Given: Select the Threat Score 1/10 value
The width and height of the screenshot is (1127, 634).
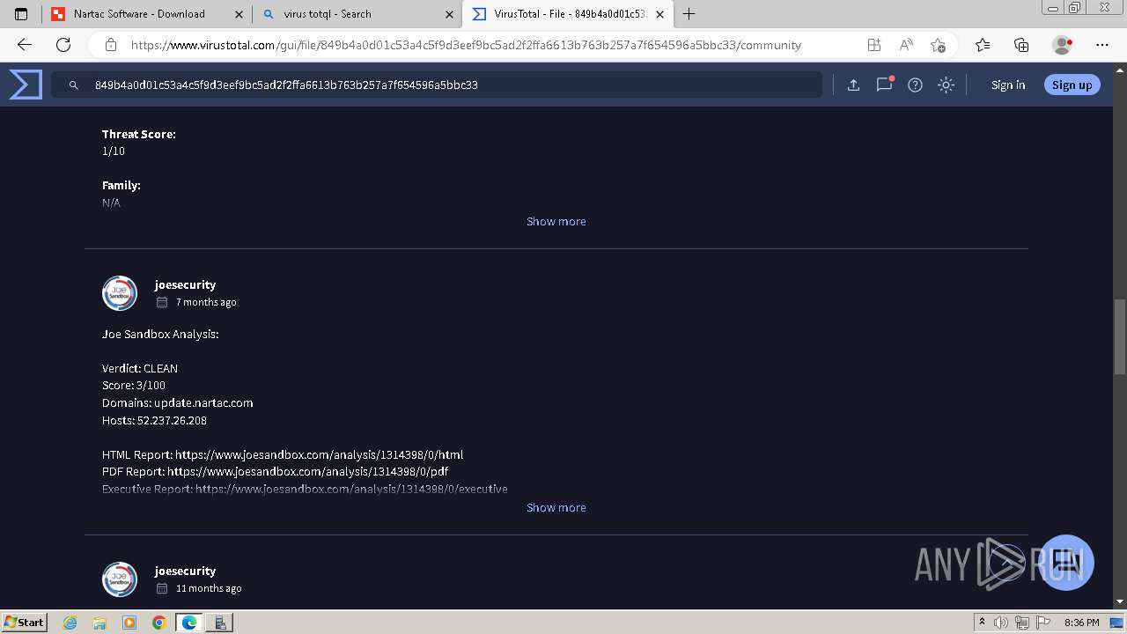Looking at the screenshot, I should click(114, 151).
